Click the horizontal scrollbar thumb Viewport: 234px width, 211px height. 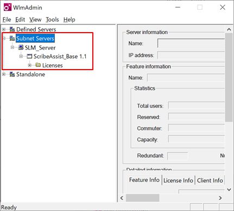[143, 198]
